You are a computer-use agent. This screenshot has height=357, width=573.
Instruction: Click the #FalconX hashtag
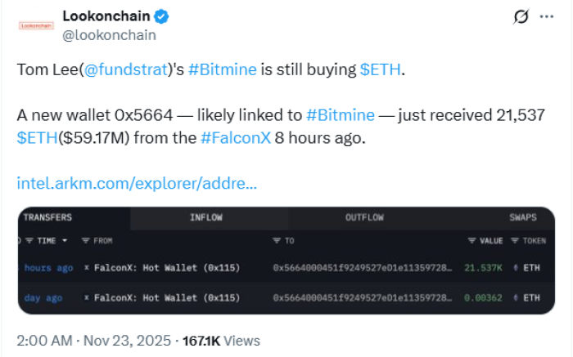tap(232, 138)
